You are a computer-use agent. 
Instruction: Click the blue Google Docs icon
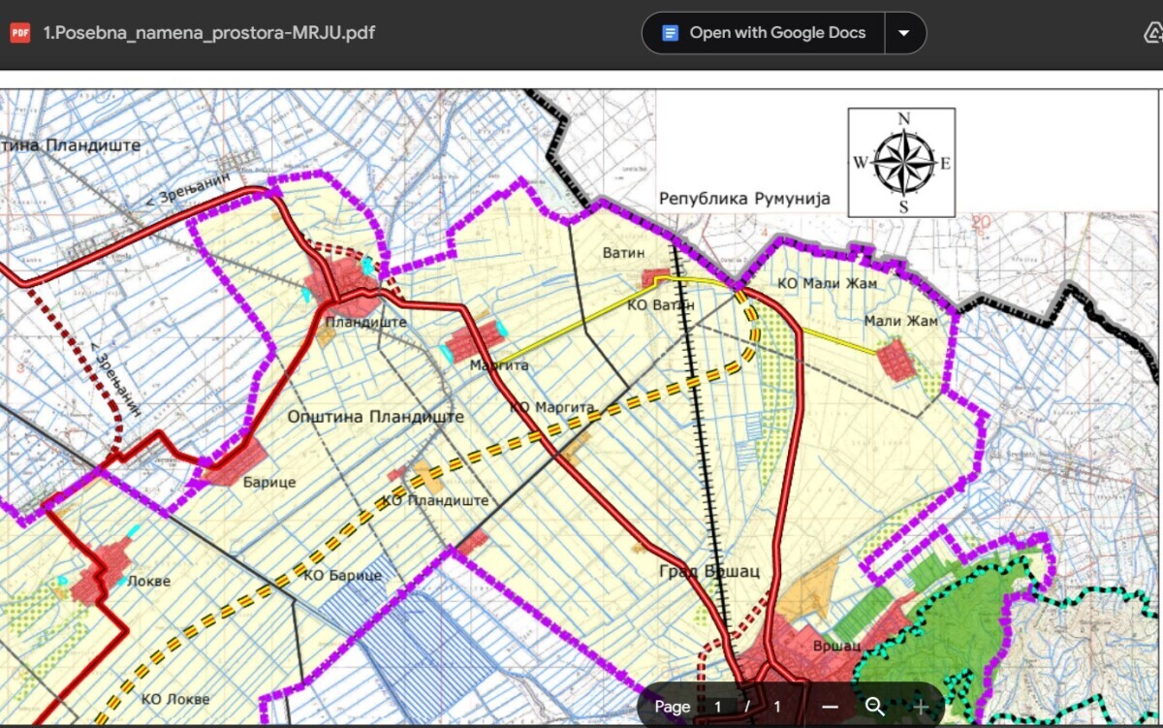click(x=670, y=33)
